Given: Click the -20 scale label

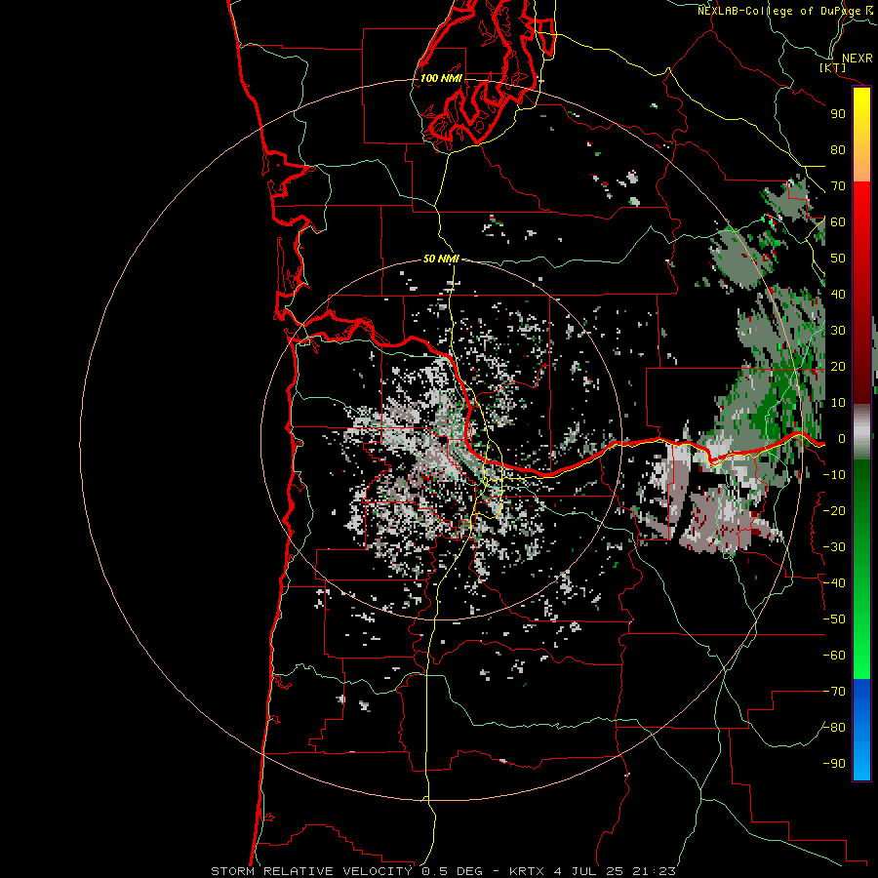Looking at the screenshot, I should pyautogui.click(x=834, y=510).
